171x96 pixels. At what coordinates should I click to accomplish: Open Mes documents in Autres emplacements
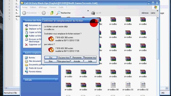coord(35,61)
